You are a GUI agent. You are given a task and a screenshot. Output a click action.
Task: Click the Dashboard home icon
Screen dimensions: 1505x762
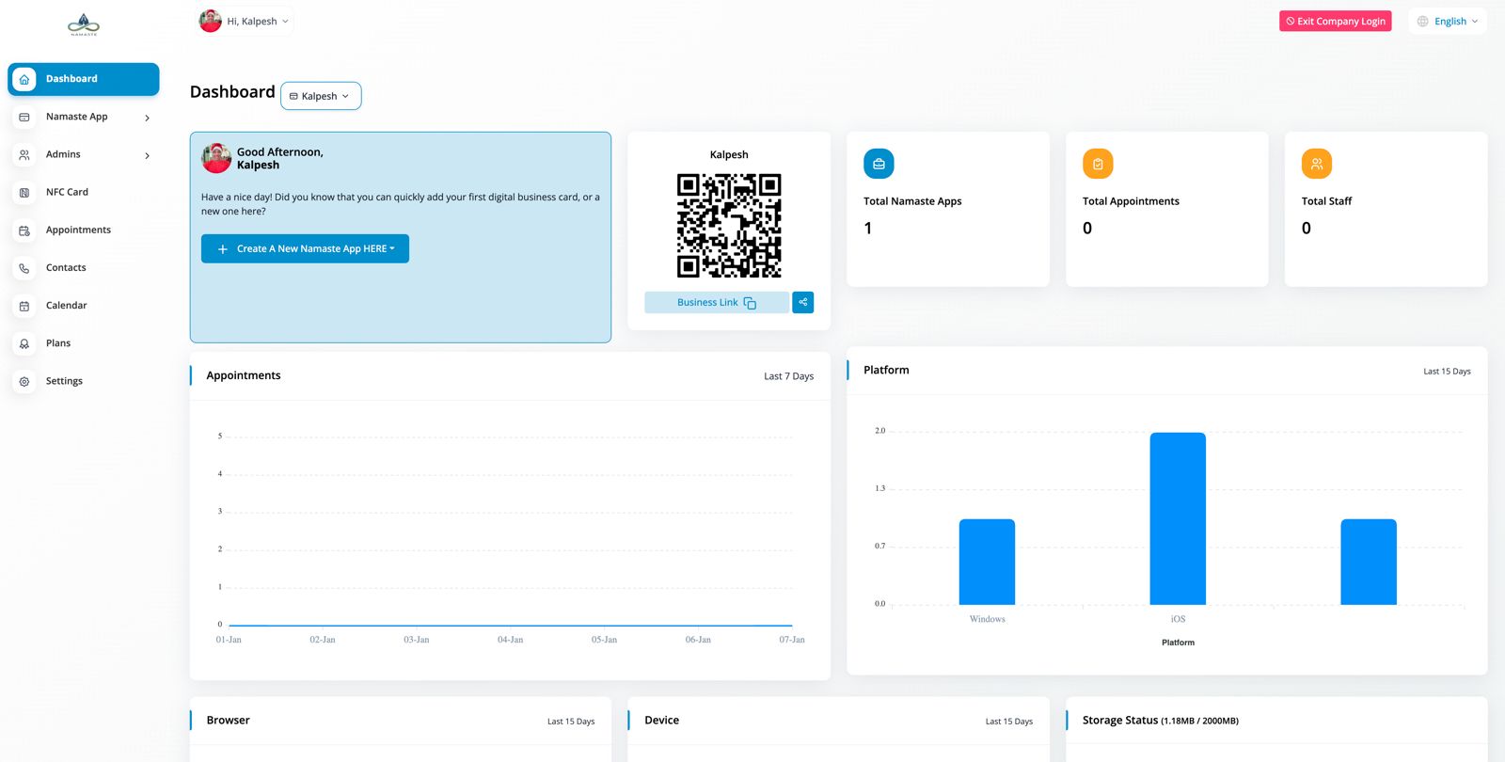click(24, 79)
